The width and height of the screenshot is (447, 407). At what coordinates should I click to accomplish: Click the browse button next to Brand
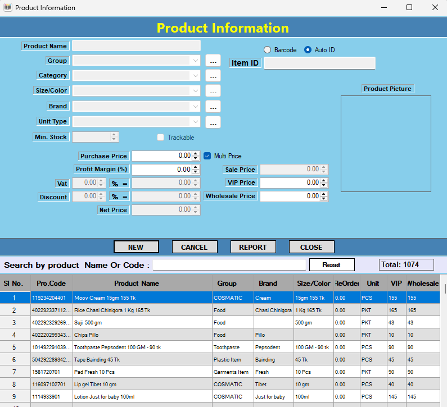[x=213, y=107]
